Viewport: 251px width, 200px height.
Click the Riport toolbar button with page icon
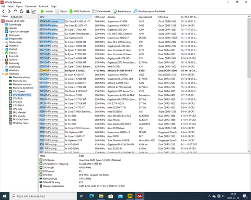(61, 11)
